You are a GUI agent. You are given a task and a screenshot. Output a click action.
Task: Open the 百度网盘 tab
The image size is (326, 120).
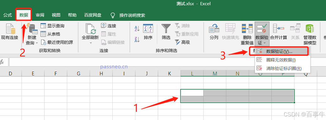[93, 15]
